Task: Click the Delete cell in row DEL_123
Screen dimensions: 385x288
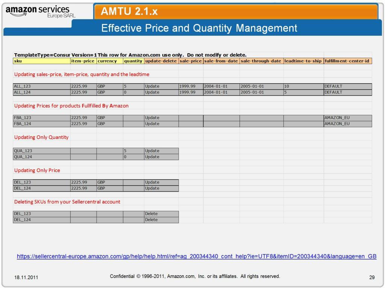Action: point(161,214)
